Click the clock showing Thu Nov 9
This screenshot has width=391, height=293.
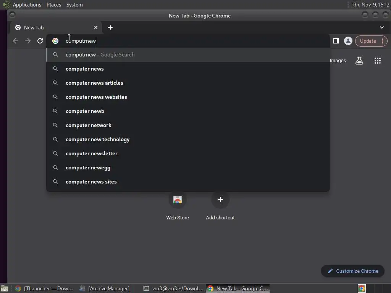370,5
